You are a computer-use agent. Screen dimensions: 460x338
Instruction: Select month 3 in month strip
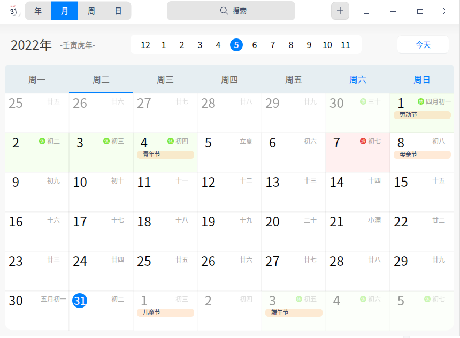coord(200,45)
